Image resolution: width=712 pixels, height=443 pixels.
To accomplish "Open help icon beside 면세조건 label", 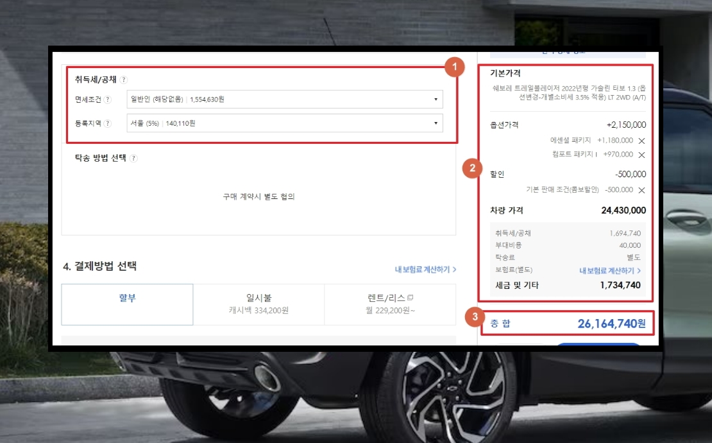I will (108, 100).
